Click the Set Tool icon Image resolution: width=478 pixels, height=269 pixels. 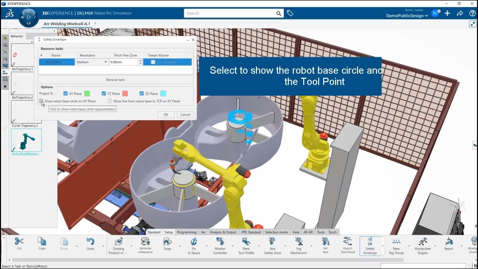click(x=325, y=245)
